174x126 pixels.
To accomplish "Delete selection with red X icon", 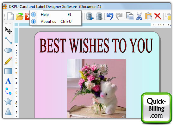I will [158, 17].
